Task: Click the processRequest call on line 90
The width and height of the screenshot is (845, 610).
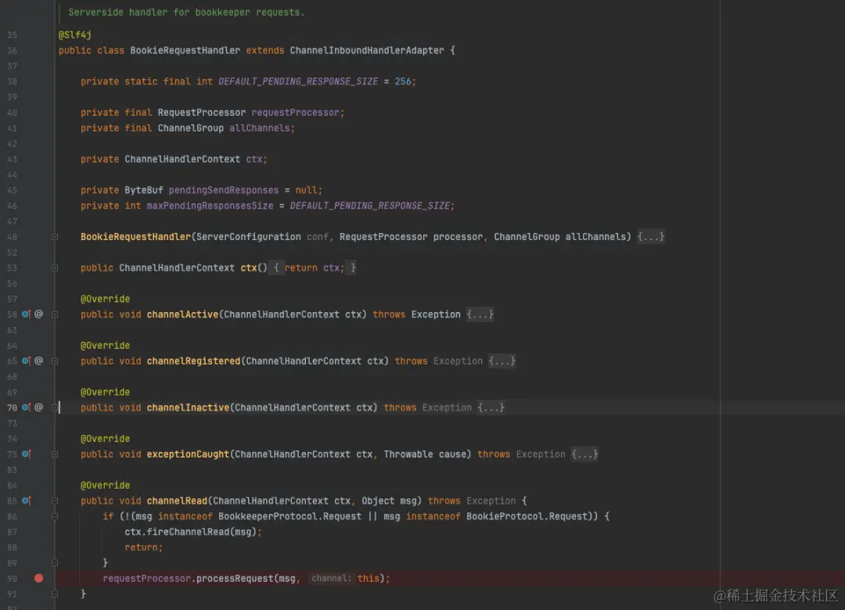Action: point(235,578)
